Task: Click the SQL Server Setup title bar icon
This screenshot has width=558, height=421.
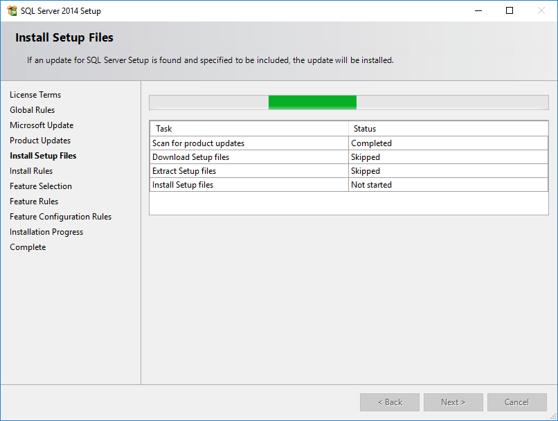Action: tap(12, 10)
